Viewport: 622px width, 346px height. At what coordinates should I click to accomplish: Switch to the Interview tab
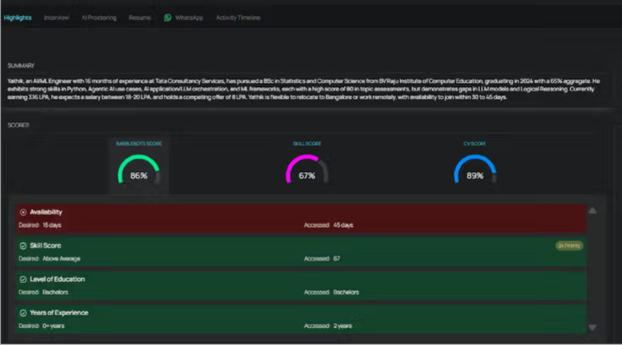[56, 18]
